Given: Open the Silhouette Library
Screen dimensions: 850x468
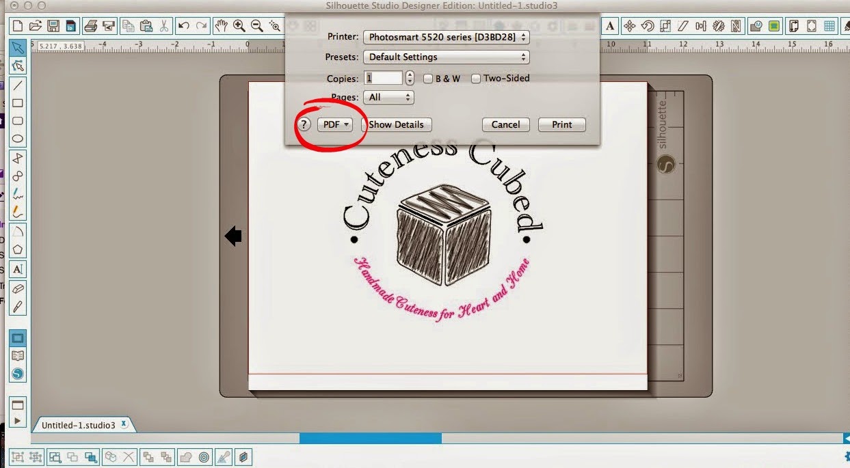Looking at the screenshot, I should (18, 355).
